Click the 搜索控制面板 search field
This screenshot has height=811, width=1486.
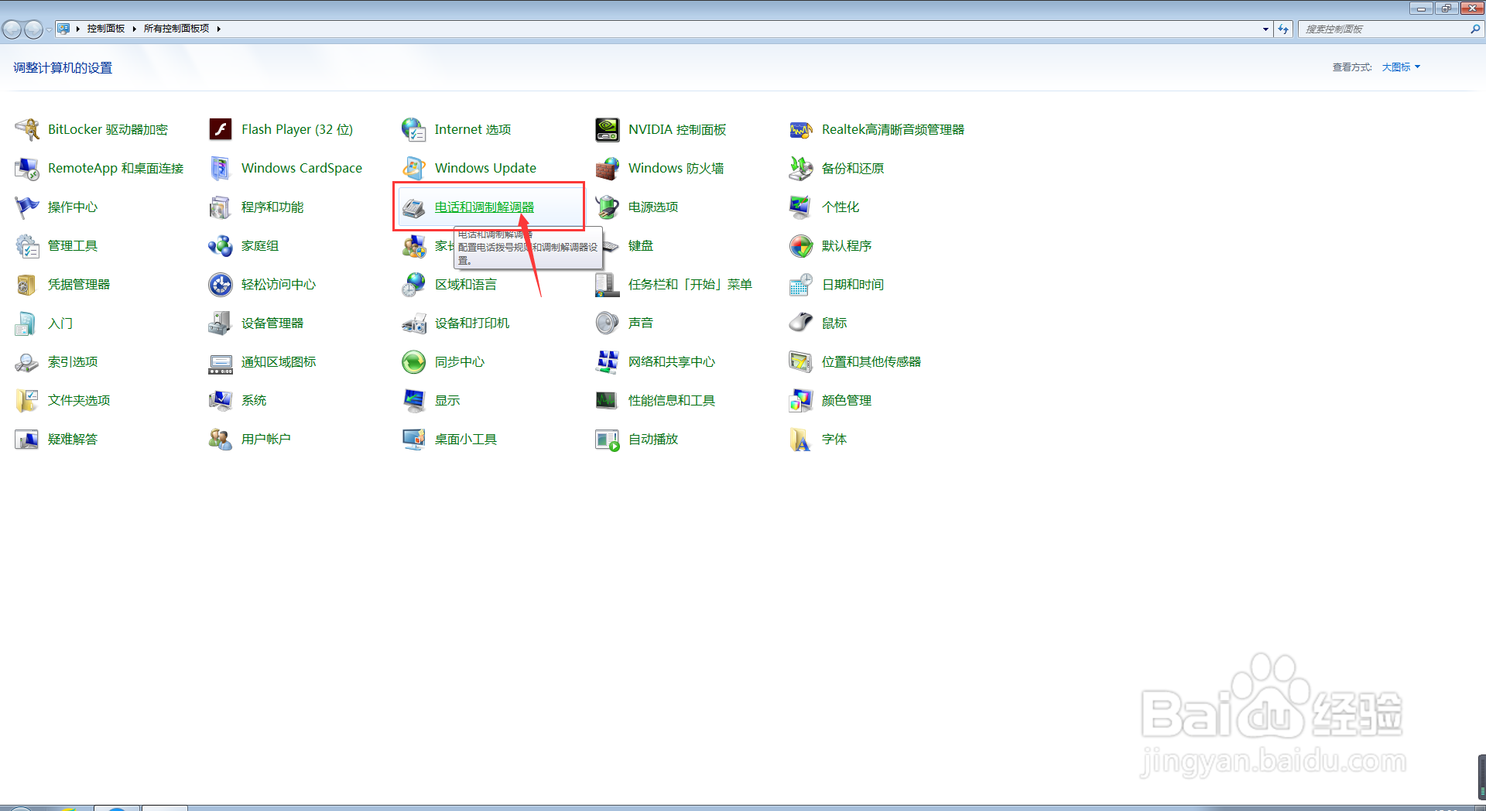coord(1385,29)
